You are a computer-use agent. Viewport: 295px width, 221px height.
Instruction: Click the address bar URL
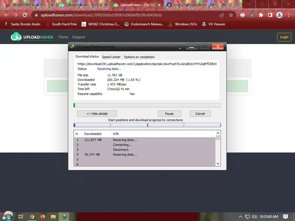[101, 15]
